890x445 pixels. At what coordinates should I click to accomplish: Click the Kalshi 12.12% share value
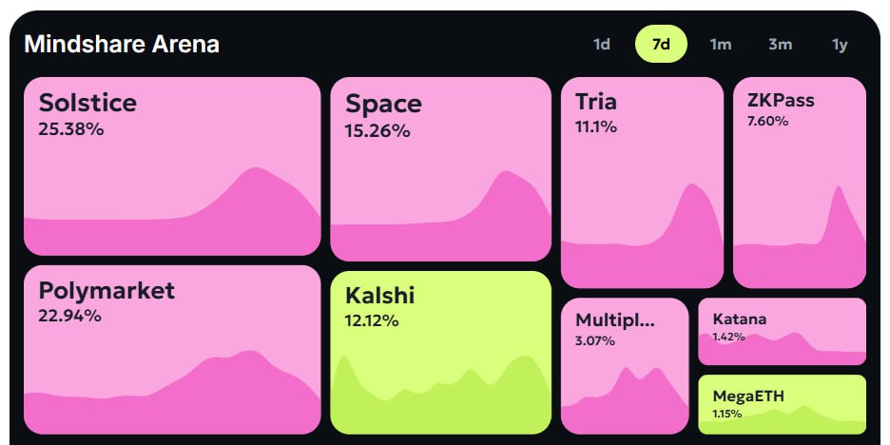click(372, 320)
